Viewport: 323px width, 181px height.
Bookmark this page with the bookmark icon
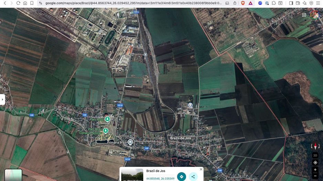point(32,3)
